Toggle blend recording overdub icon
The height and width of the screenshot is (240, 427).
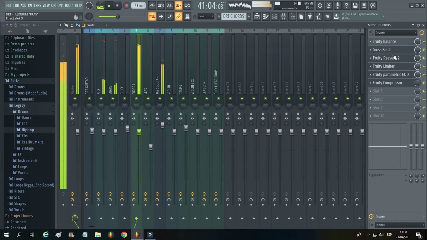click(178, 5)
